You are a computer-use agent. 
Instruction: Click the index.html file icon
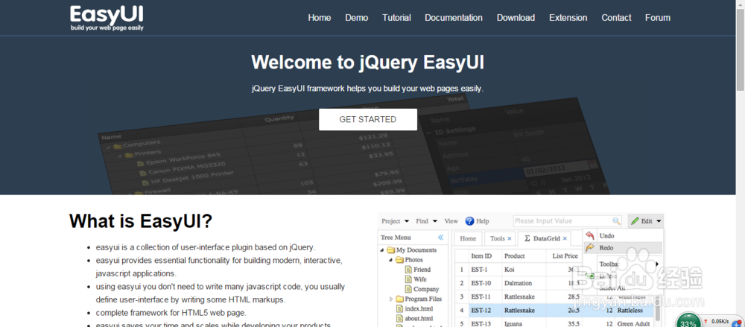click(399, 308)
